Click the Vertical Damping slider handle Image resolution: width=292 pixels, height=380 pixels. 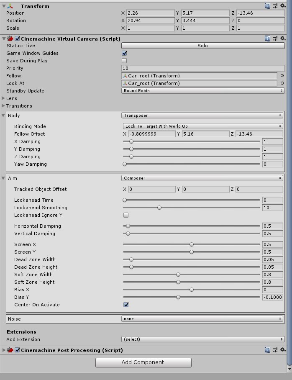(x=128, y=234)
